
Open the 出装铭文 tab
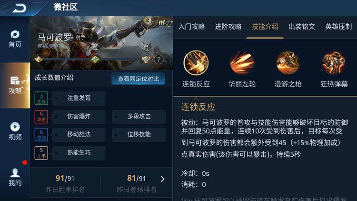point(302,27)
